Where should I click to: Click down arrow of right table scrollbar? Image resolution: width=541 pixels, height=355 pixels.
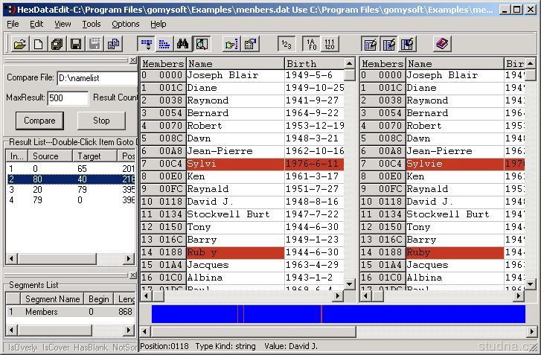[531, 284]
